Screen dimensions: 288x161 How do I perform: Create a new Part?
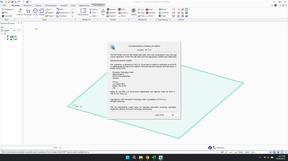point(5,13)
